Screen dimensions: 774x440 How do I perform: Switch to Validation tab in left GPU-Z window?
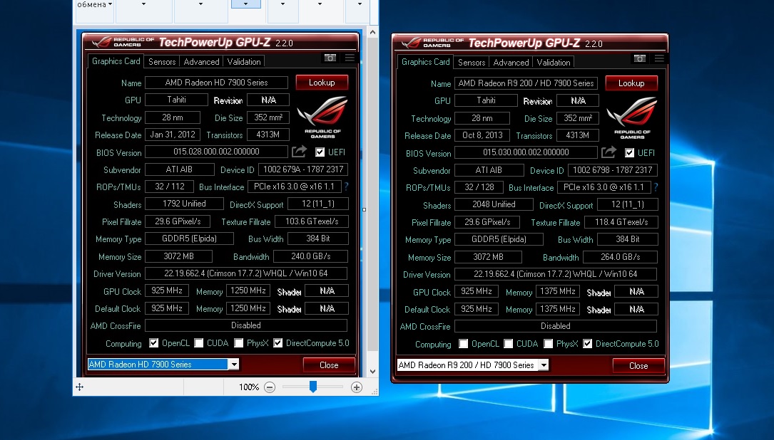pos(244,62)
